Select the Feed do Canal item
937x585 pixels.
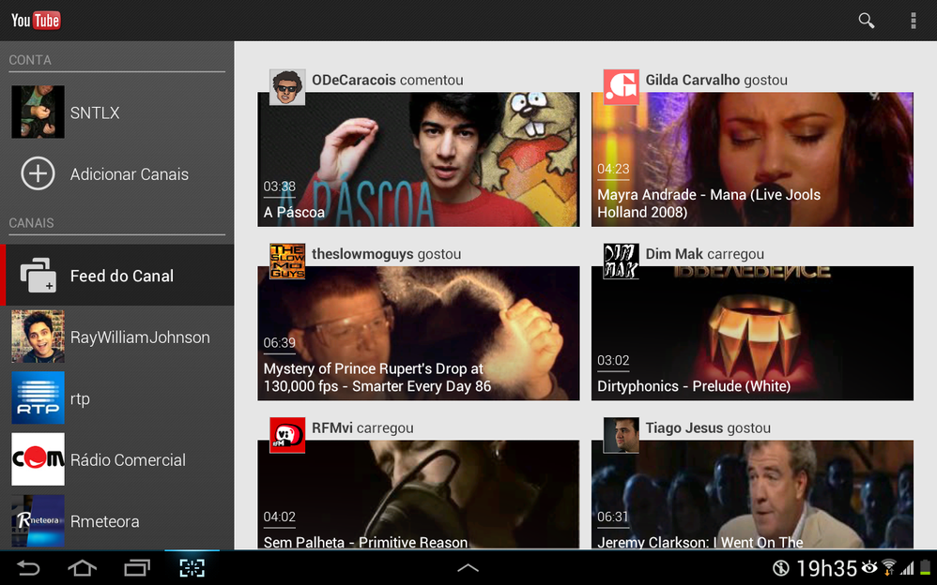[120, 276]
